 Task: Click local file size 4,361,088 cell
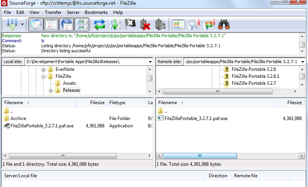click(95, 126)
